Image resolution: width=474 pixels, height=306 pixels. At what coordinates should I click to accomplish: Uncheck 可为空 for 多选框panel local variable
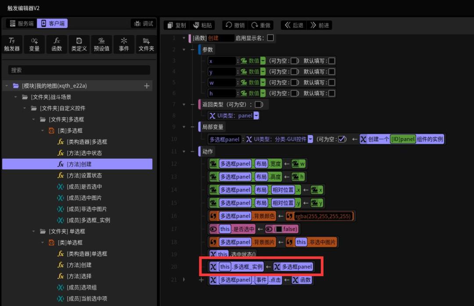[x=341, y=139]
